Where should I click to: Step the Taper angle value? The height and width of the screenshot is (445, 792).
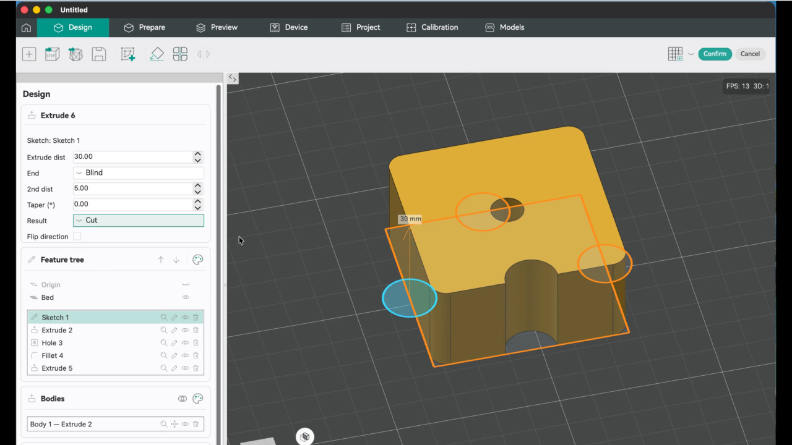pyautogui.click(x=198, y=204)
